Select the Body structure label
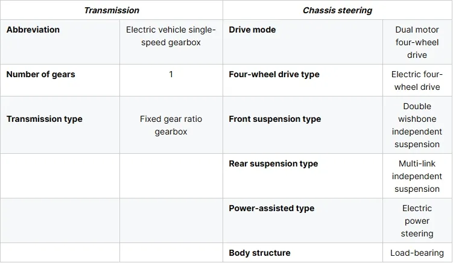Viewport: 453px width, 263px height. pyautogui.click(x=259, y=253)
